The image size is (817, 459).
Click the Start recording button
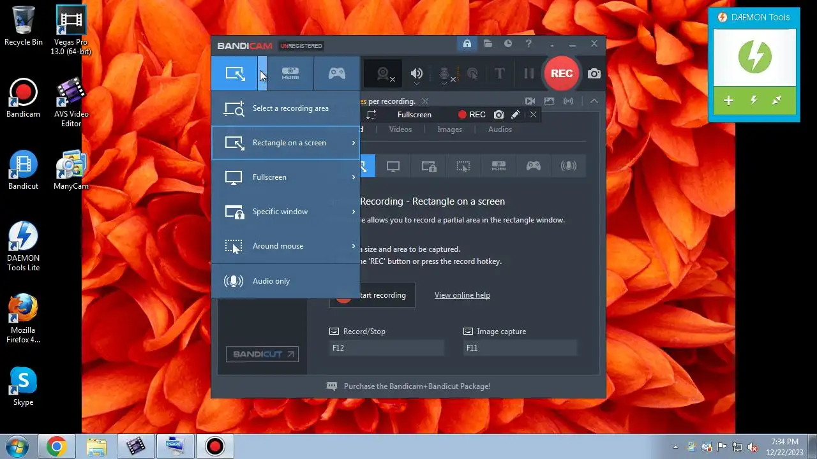click(x=372, y=295)
